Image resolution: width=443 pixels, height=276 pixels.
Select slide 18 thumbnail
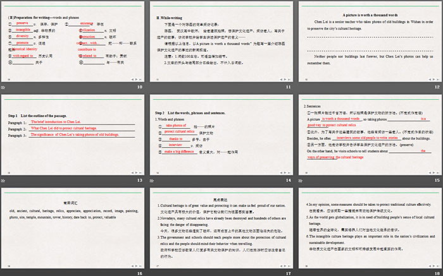click(369, 227)
